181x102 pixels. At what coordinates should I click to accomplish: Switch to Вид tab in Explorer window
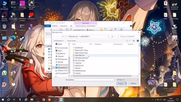71,26
